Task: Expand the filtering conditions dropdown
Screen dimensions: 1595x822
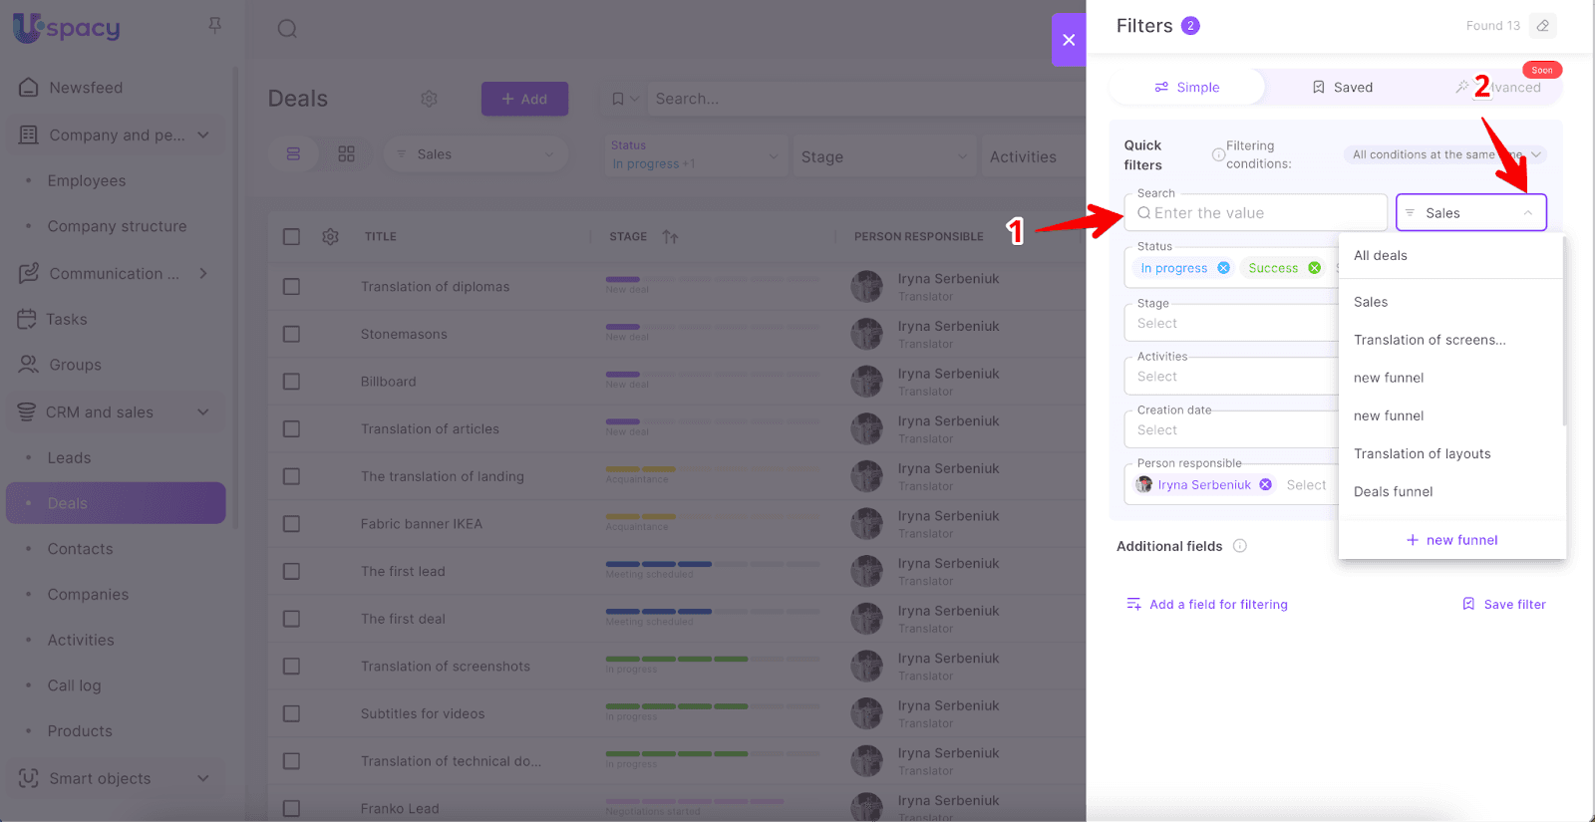Action: (1446, 154)
